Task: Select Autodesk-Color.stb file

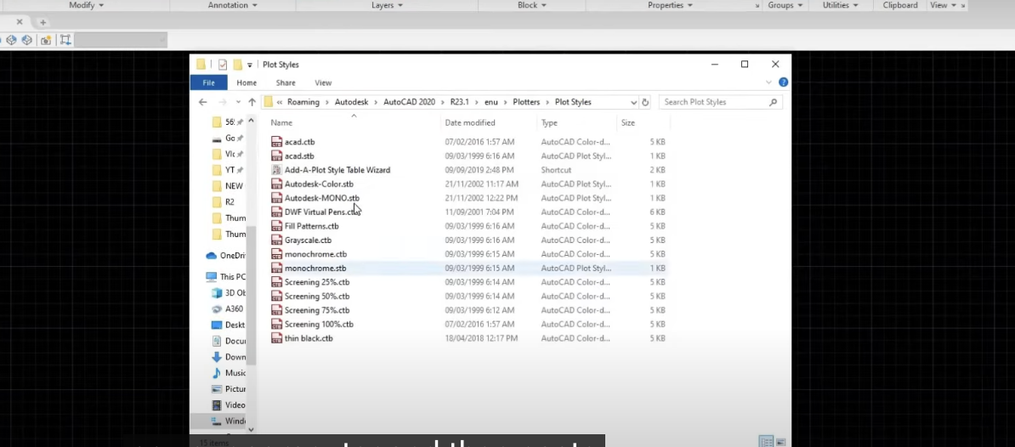Action: [319, 184]
